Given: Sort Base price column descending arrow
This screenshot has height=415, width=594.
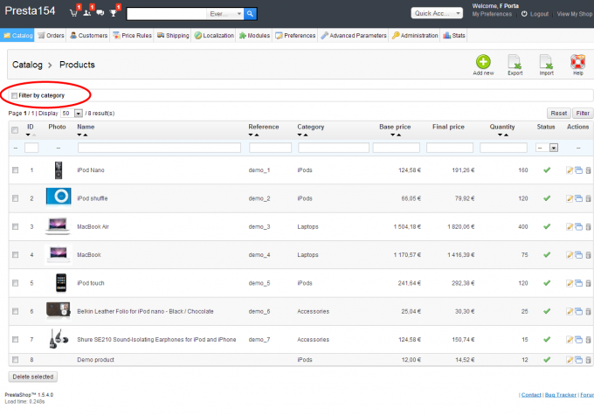Looking at the screenshot, I should [x=392, y=135].
